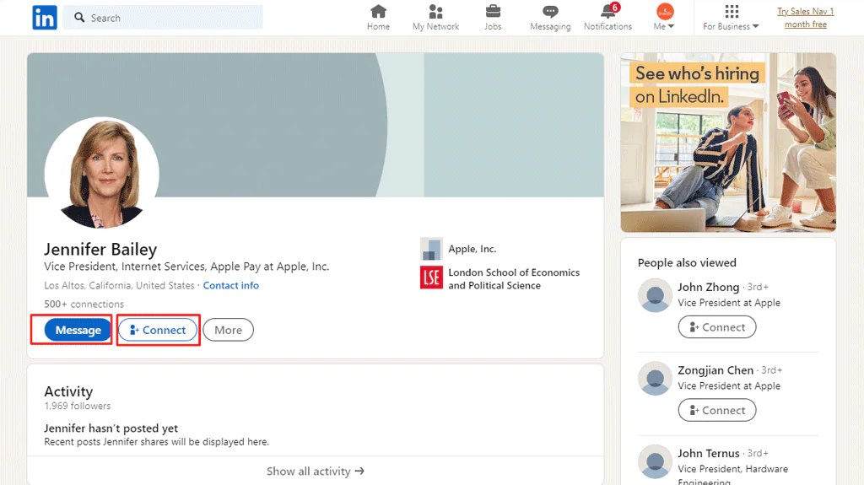
Task: Open London School of Economics link
Action: click(x=514, y=279)
